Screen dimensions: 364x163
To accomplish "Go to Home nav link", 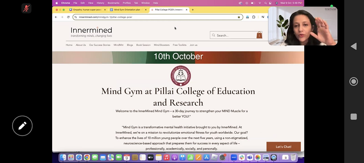I will point(69,45).
